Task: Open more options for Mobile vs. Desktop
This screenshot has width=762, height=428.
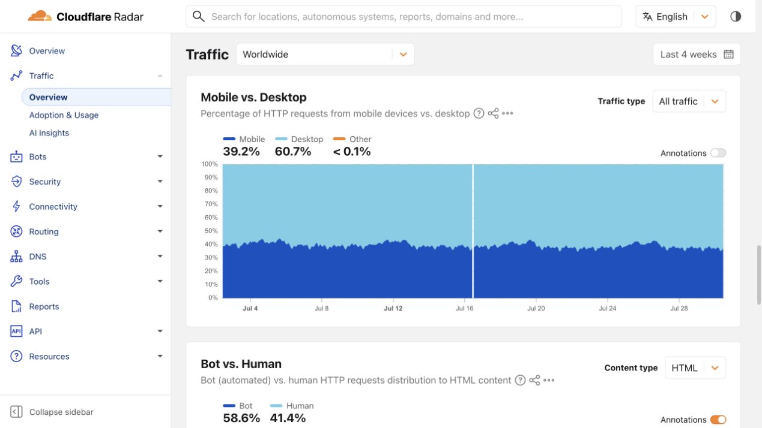Action: tap(507, 113)
